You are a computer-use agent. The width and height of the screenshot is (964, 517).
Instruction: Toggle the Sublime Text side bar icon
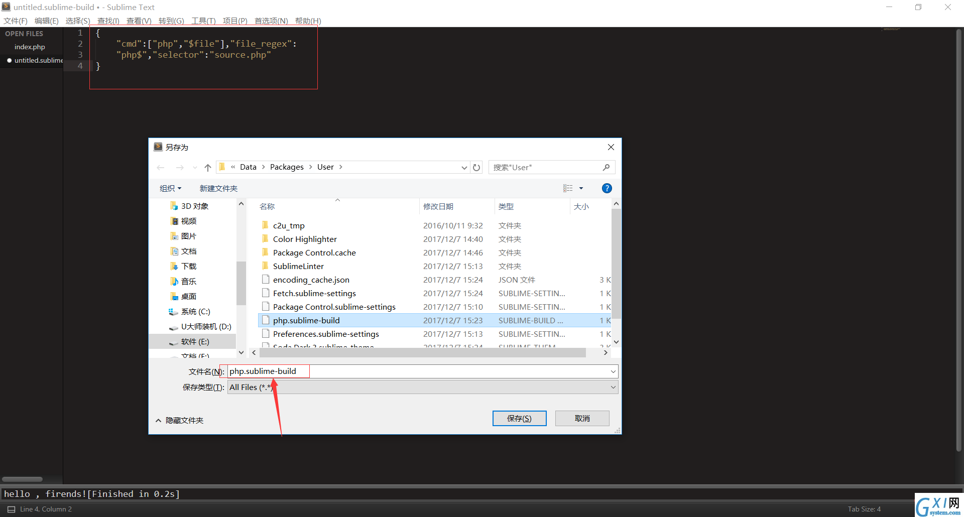[11, 509]
